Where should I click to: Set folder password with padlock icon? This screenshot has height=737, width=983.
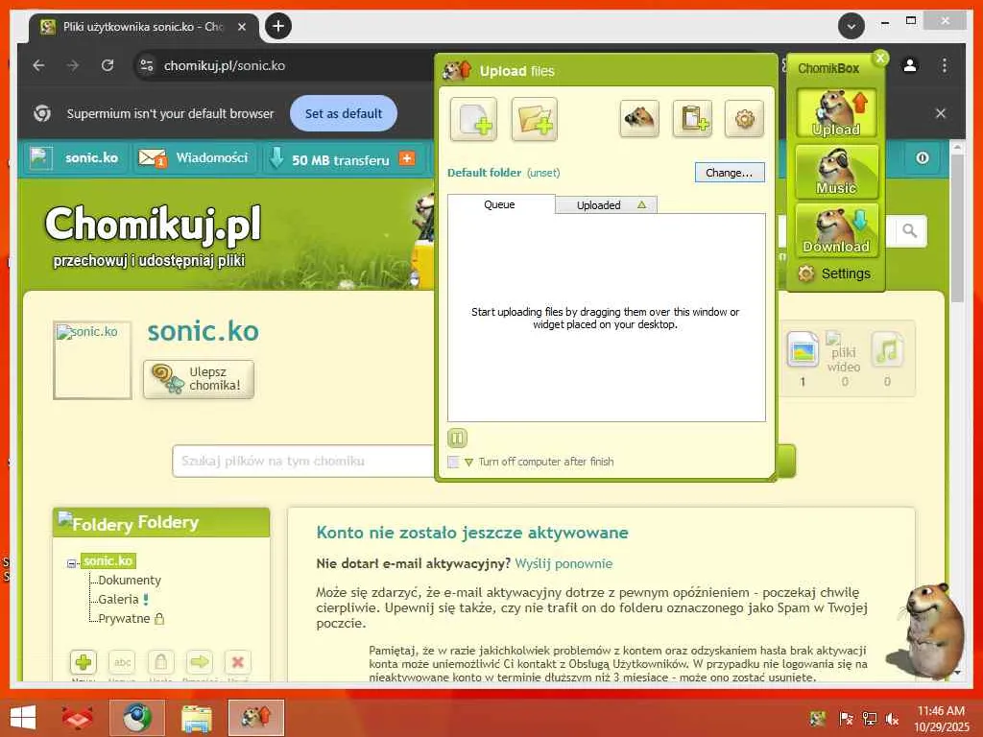[160, 662]
